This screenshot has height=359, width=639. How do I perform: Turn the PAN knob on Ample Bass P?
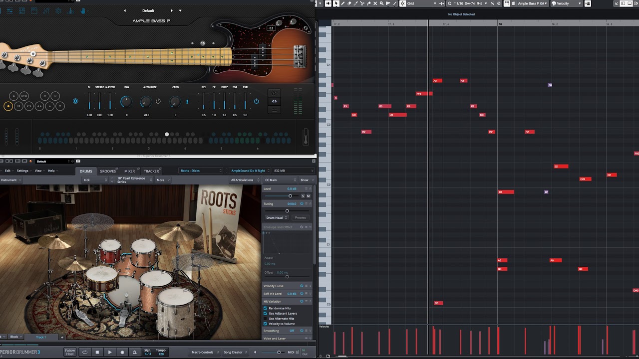coord(126,102)
